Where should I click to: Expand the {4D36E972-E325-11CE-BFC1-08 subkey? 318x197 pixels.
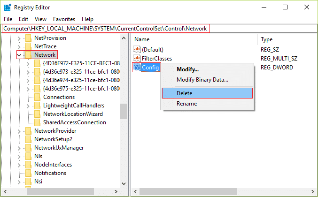pyautogui.click(x=28, y=64)
